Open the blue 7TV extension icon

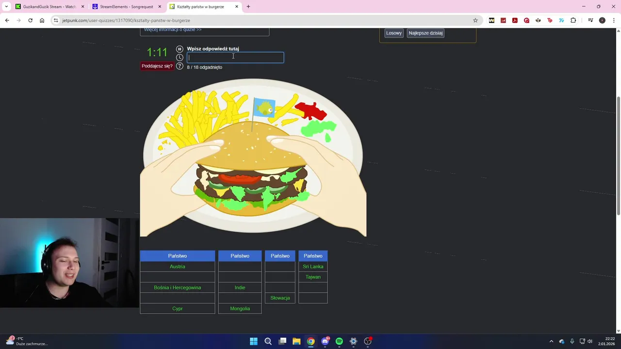[x=561, y=20]
